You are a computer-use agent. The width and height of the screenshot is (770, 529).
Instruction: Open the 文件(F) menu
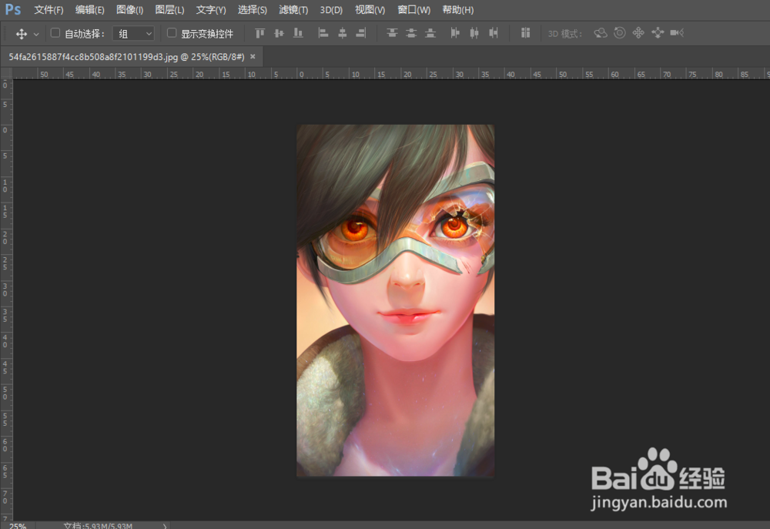tap(49, 10)
